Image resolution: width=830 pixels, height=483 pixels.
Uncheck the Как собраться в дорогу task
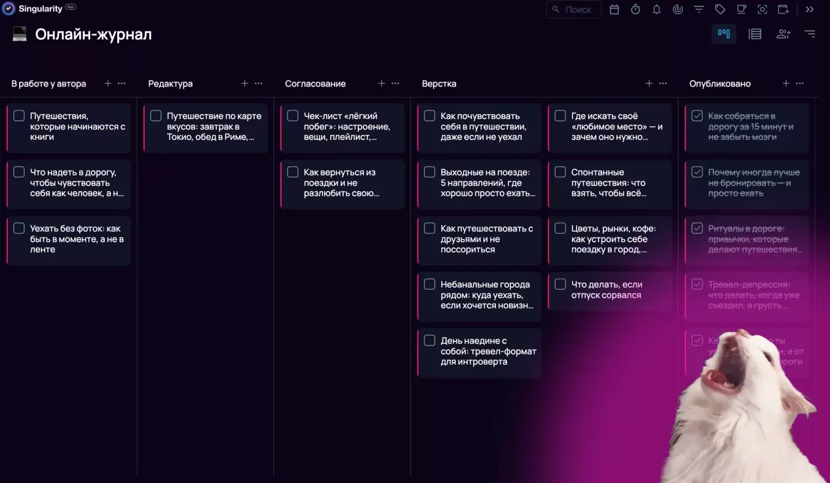[697, 116]
